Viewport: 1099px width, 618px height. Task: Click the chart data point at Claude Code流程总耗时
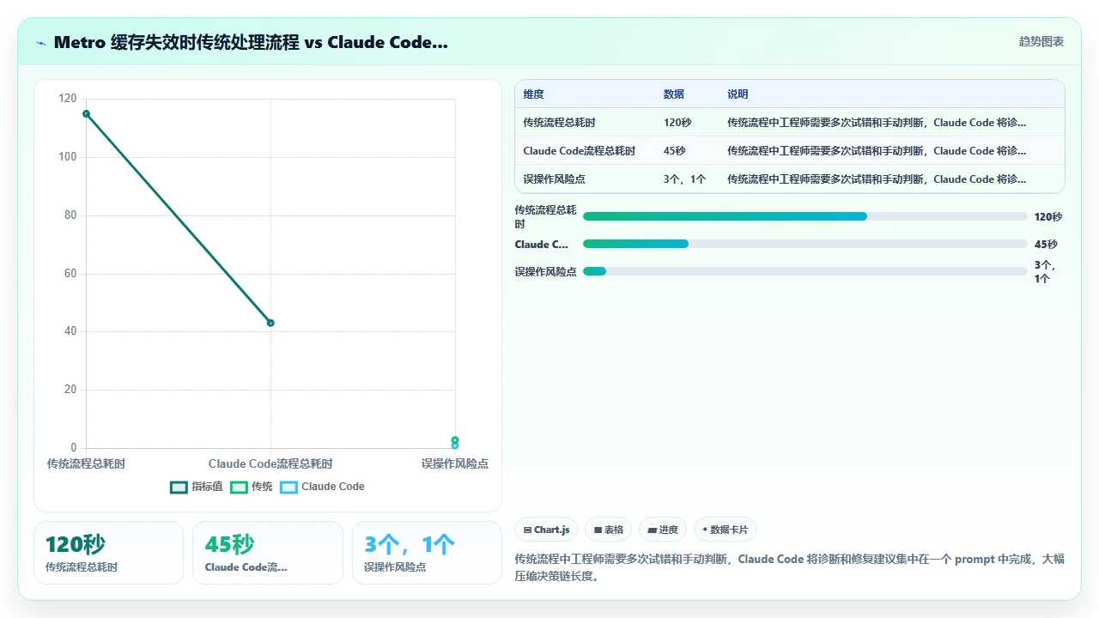[x=270, y=323]
